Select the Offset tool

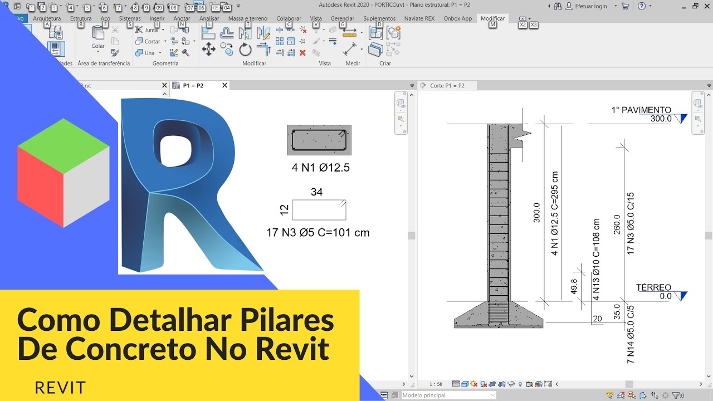227,33
